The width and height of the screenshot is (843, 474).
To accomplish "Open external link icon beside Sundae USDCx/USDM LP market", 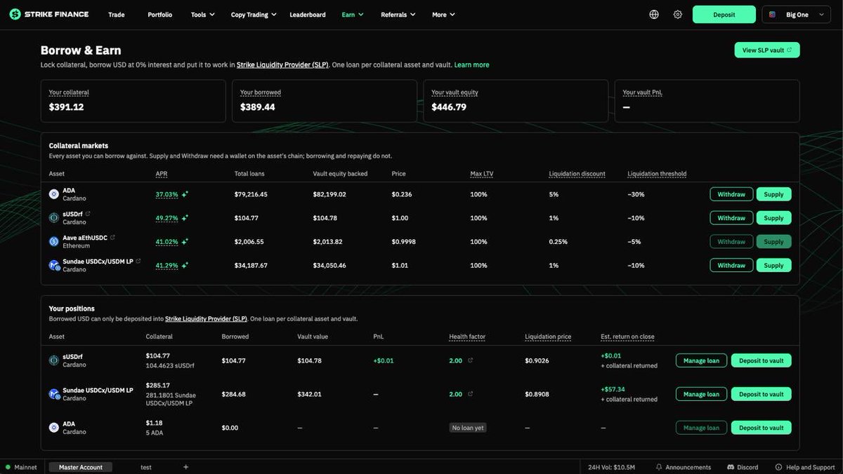I will pos(138,262).
